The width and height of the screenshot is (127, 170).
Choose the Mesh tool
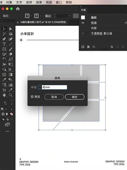point(4,75)
